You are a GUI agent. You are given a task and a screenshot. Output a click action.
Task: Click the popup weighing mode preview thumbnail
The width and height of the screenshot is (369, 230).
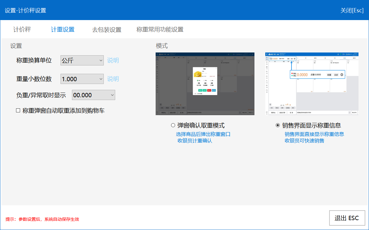click(205, 84)
